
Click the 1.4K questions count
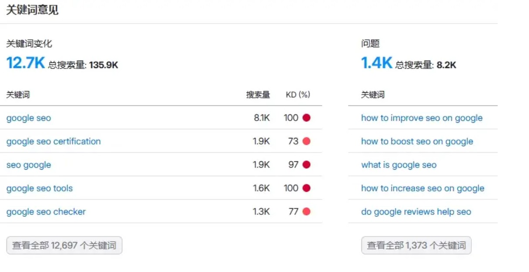coord(377,63)
